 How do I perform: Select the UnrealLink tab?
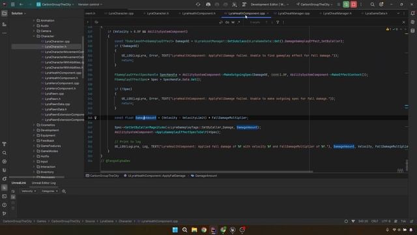click(x=19, y=183)
